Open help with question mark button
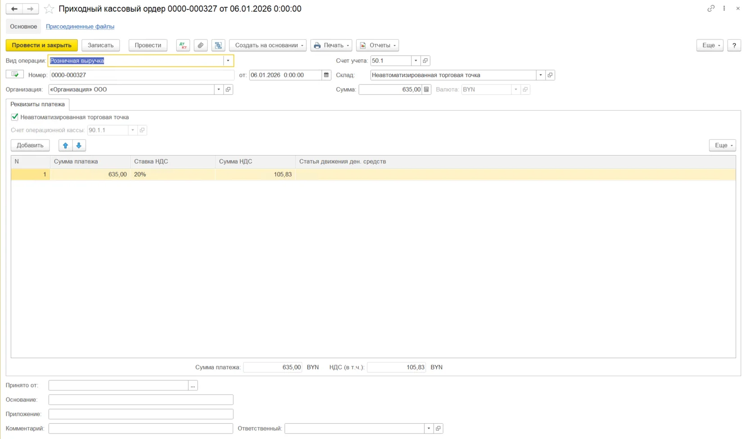This screenshot has height=439, width=742. click(x=734, y=45)
